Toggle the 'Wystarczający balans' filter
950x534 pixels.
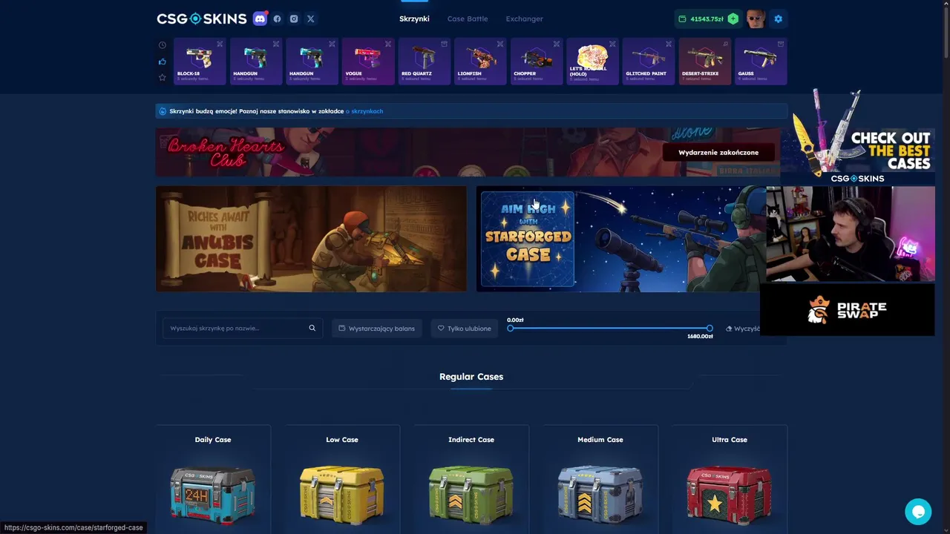point(377,328)
